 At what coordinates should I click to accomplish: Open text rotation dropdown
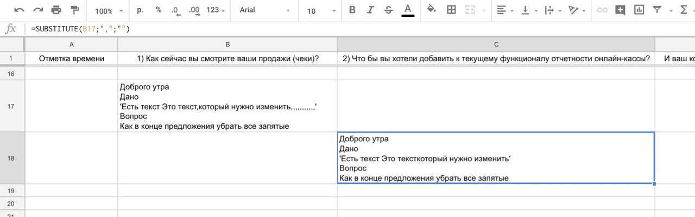click(577, 10)
